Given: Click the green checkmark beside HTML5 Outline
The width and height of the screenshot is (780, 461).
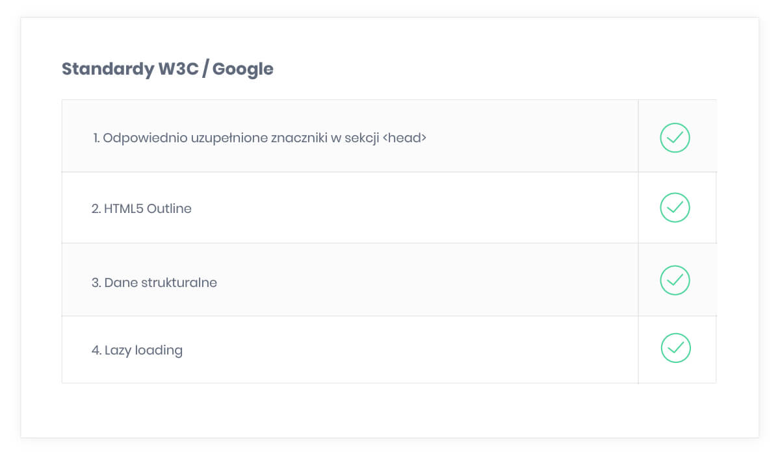Looking at the screenshot, I should 675,208.
